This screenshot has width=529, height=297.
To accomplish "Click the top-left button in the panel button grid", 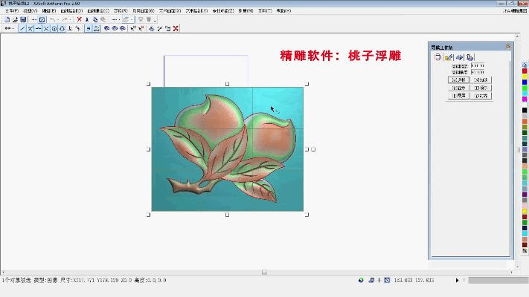I will [x=458, y=79].
